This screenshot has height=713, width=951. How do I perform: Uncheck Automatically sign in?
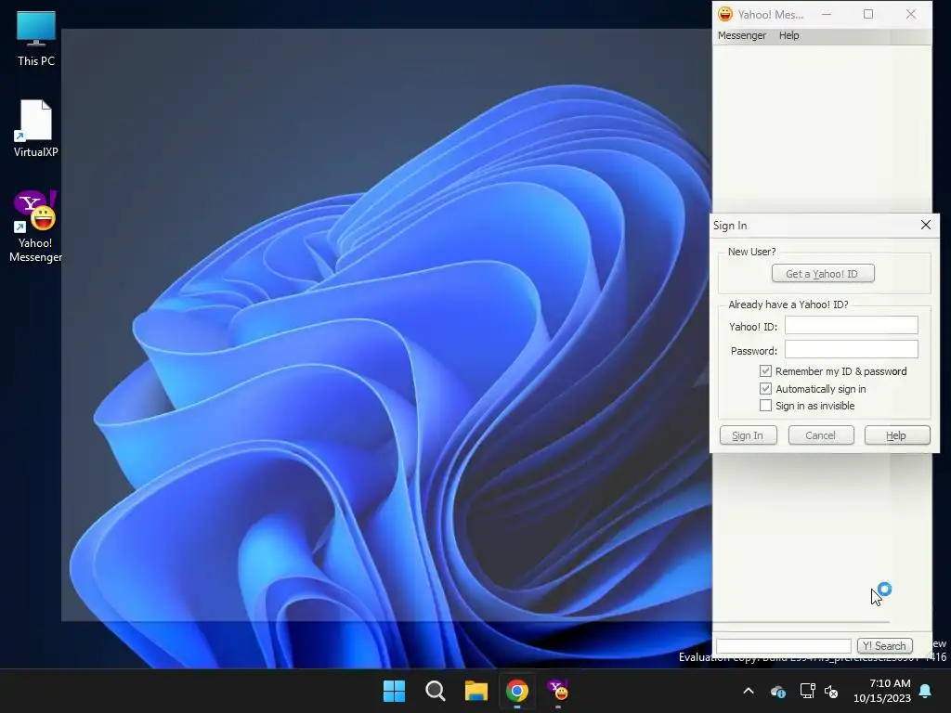(x=765, y=389)
